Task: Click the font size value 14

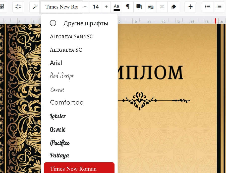Action: coord(96,7)
